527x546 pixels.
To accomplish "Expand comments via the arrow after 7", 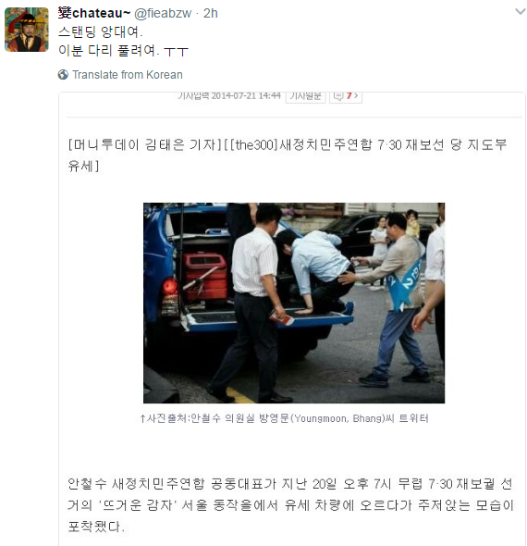I will (x=356, y=95).
